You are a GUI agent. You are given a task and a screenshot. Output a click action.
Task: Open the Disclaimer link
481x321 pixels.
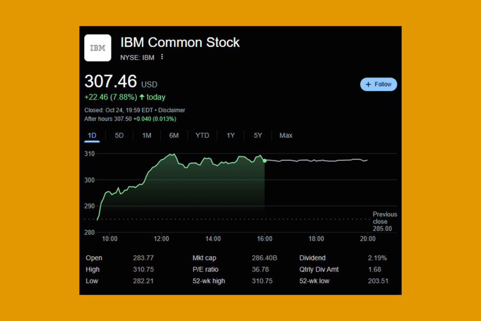pos(172,110)
